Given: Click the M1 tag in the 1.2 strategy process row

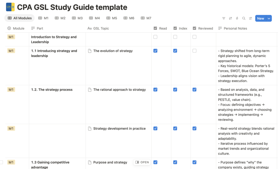Looking at the screenshot, I should coord(11,90).
